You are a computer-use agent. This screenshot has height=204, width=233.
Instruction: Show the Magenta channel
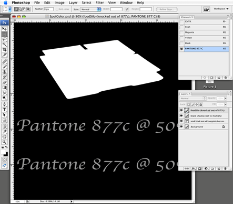pos(181,33)
